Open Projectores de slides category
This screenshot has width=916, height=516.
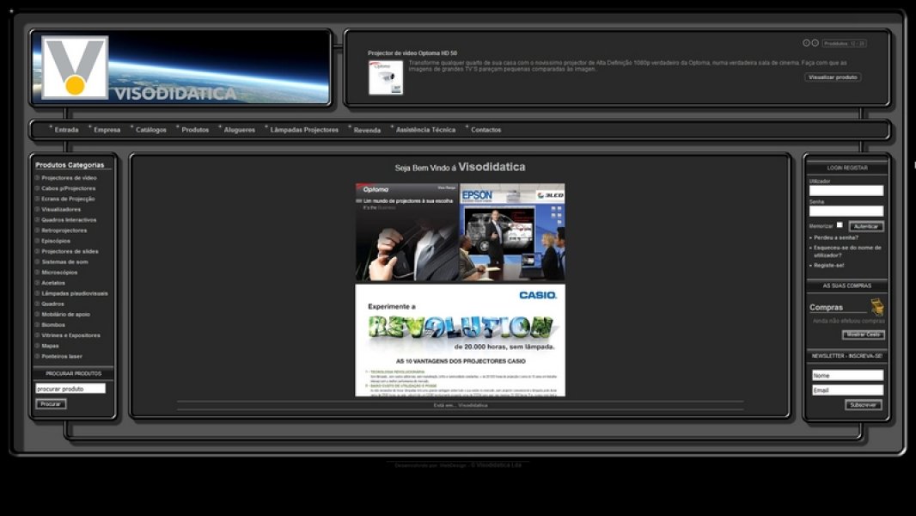(70, 251)
